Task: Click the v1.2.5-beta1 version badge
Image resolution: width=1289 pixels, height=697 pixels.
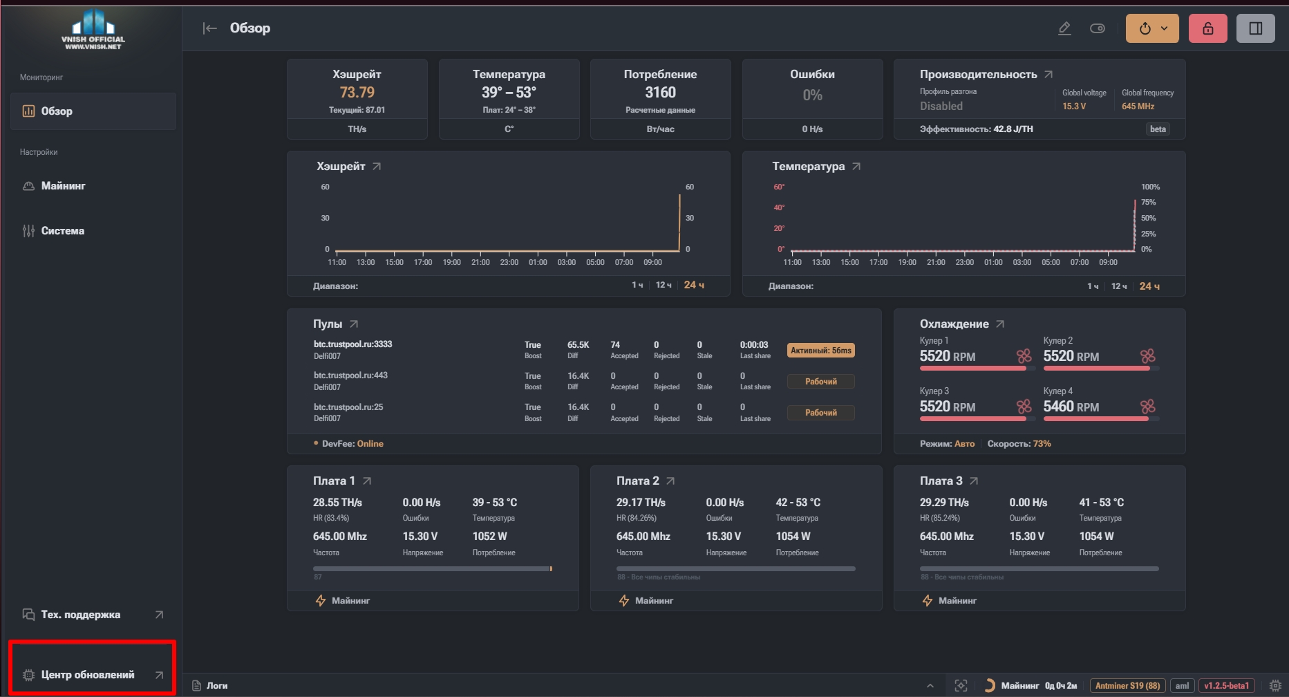Action: [x=1227, y=686]
